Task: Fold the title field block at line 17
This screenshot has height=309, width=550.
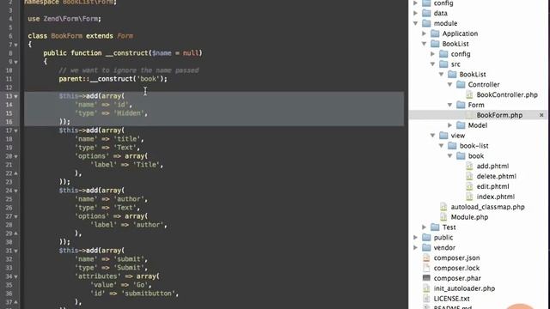Action: 15,130
